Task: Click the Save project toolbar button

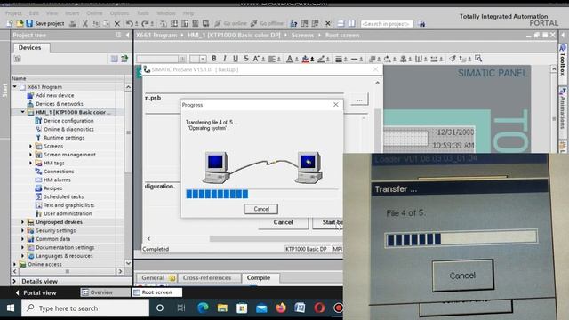Action: tap(45, 24)
